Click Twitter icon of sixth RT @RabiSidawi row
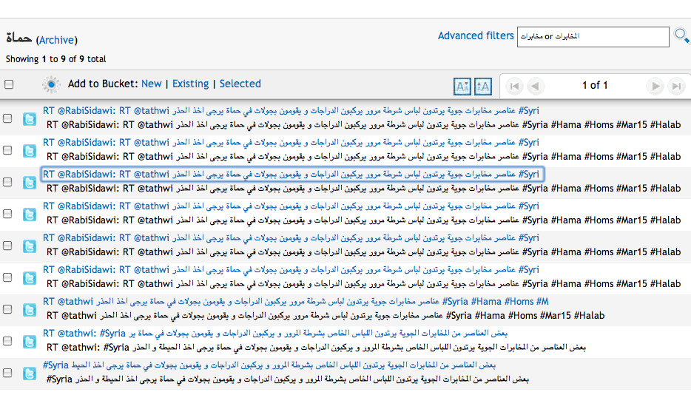 tap(30, 278)
